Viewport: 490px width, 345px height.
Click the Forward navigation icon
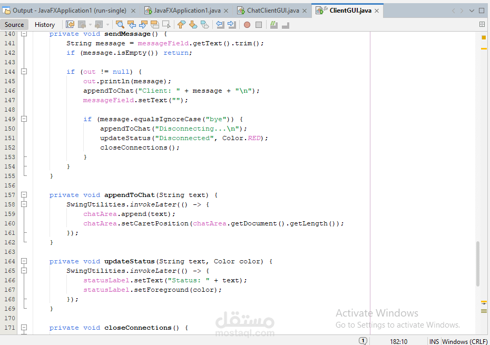99,24
